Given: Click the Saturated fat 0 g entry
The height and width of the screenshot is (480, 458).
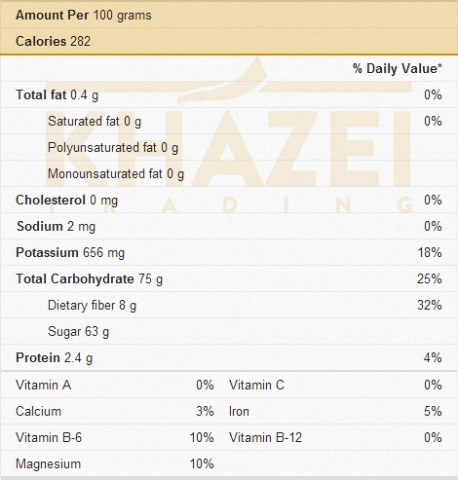Looking at the screenshot, I should point(95,122).
